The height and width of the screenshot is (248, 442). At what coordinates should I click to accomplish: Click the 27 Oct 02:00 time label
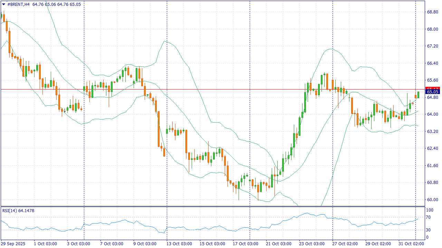(x=345, y=244)
